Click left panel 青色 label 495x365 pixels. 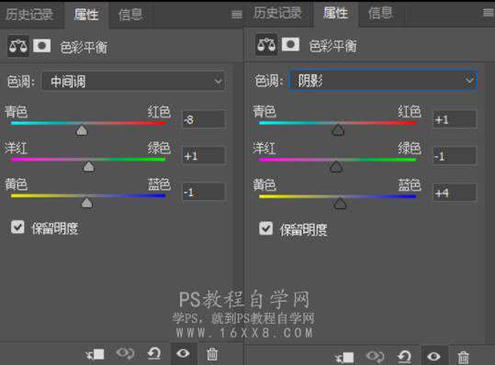tap(17, 112)
